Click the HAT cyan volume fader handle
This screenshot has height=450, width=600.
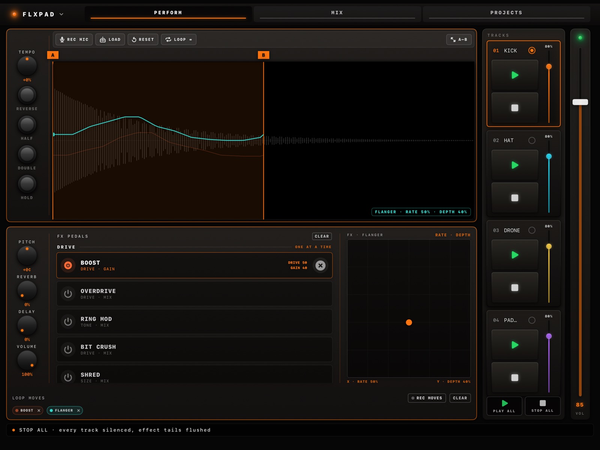(549, 156)
